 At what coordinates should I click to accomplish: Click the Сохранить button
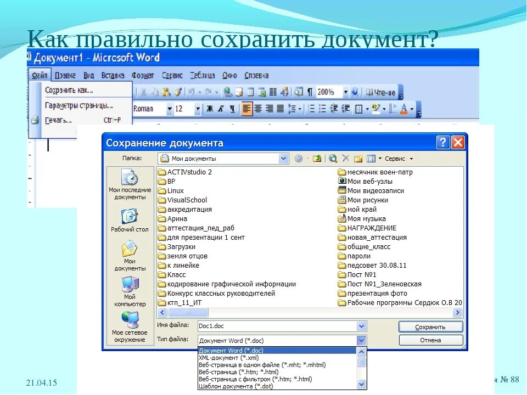pos(430,327)
